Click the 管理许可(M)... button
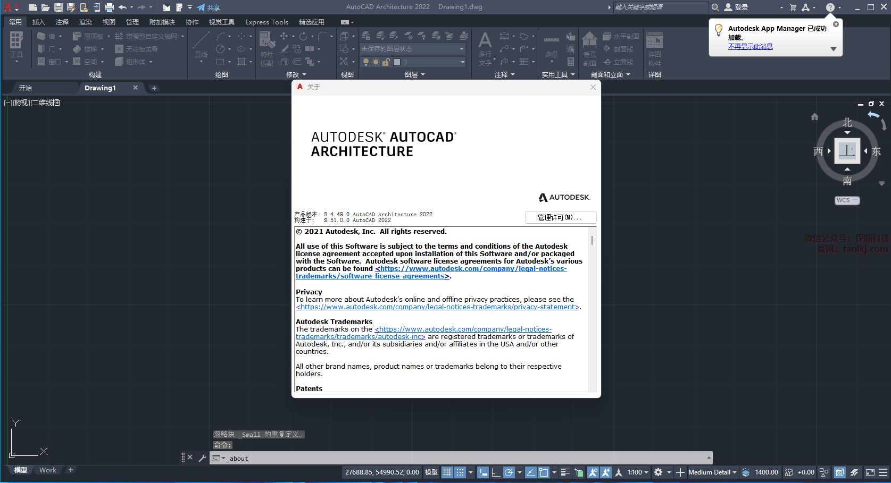 click(560, 217)
